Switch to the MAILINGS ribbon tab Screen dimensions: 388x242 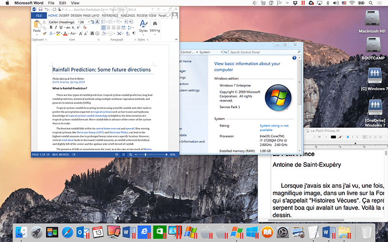128,15
